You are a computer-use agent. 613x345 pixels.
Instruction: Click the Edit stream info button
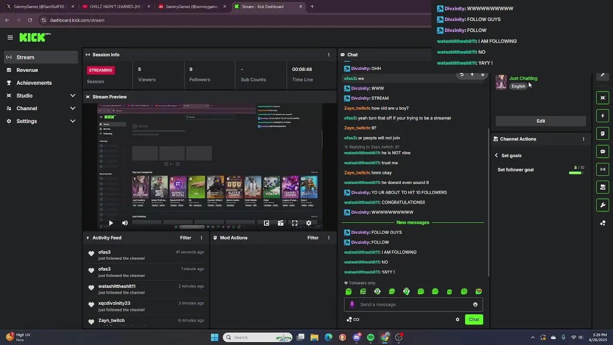pos(541,121)
